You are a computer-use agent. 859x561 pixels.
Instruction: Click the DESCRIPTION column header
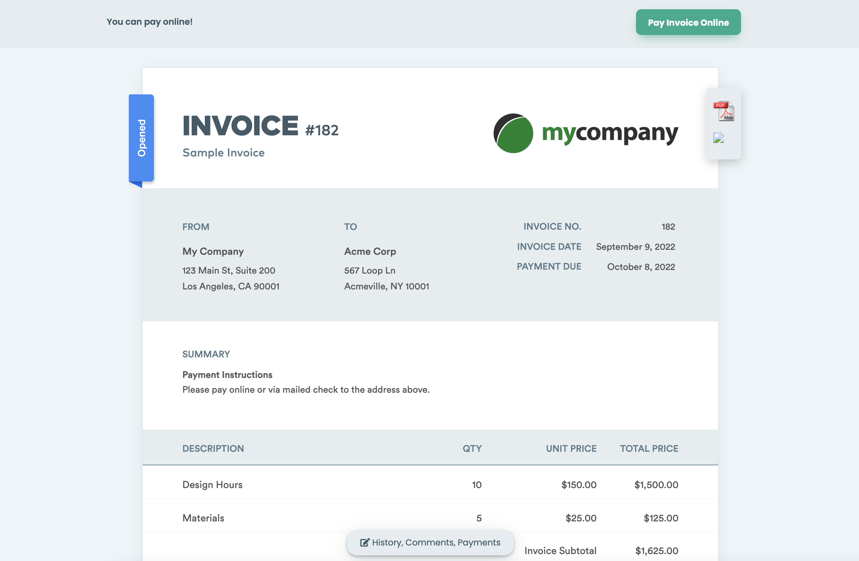click(x=213, y=448)
